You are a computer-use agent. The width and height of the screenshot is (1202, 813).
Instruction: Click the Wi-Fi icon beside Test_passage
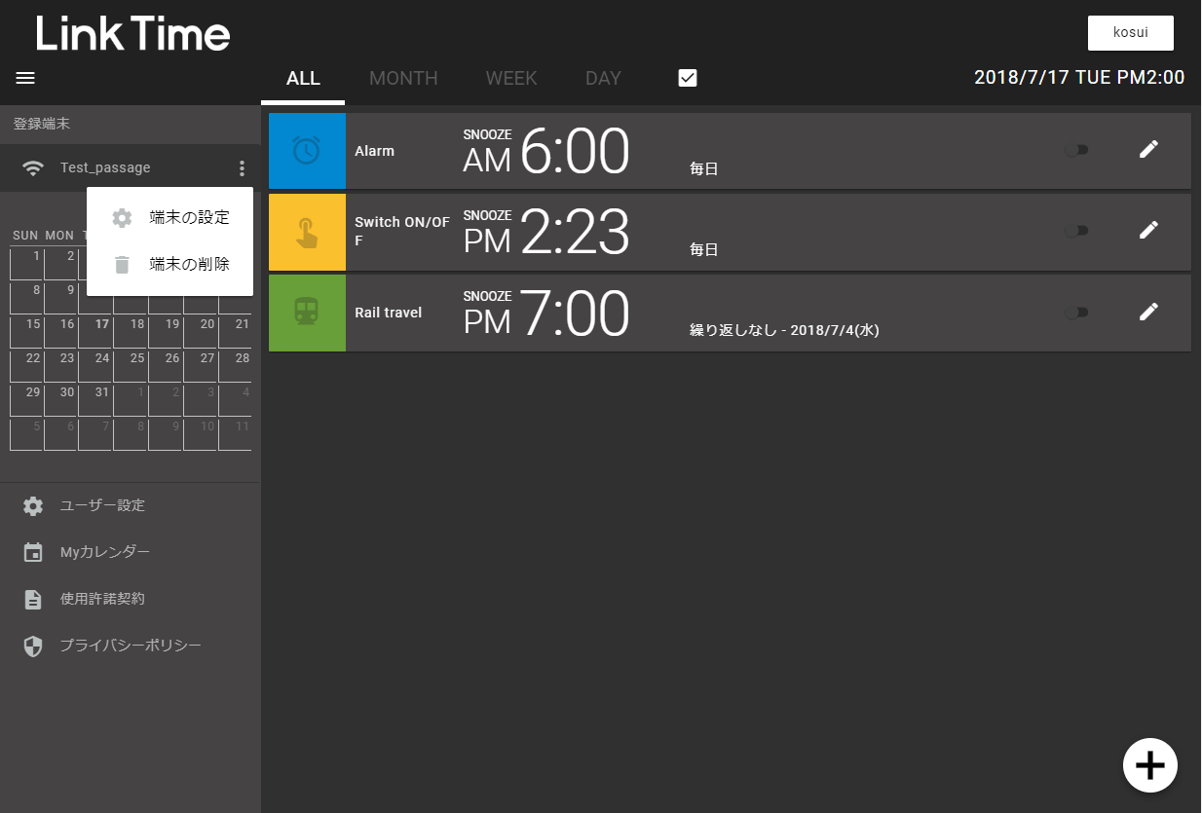33,168
